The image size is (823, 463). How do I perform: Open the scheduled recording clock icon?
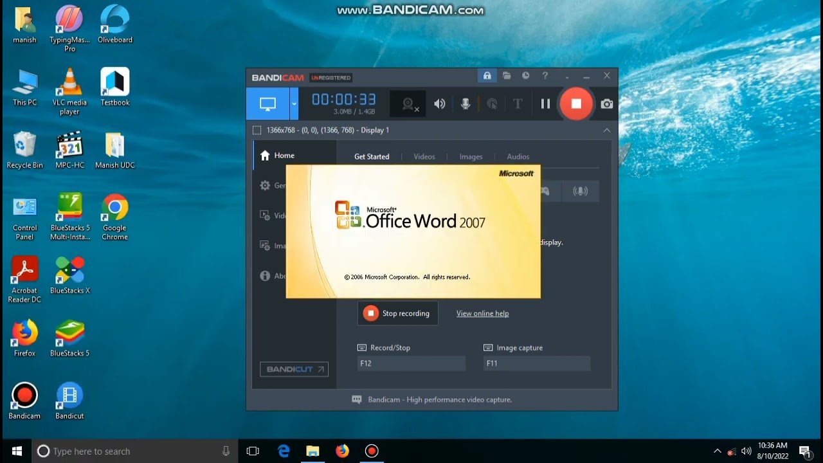tap(526, 76)
